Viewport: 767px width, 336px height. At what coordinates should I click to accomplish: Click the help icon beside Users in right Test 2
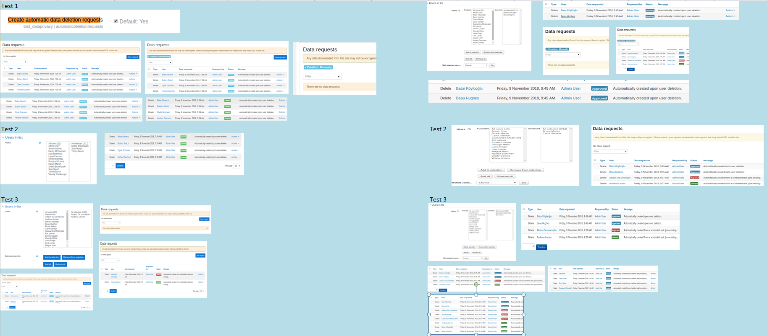point(469,129)
